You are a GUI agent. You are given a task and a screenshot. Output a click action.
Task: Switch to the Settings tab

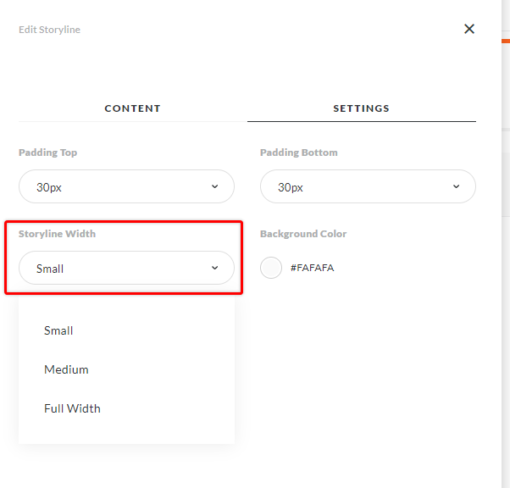pyautogui.click(x=361, y=108)
